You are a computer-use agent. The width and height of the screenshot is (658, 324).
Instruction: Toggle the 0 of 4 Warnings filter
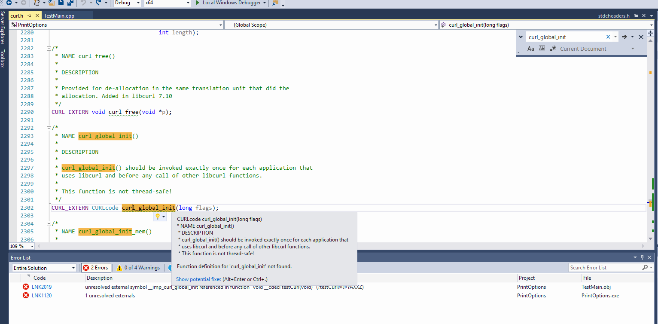click(138, 268)
